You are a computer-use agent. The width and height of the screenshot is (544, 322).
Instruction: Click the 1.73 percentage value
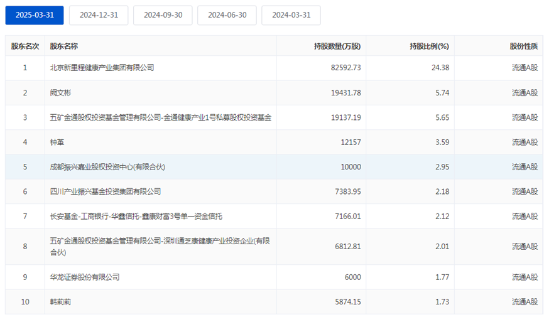(x=442, y=302)
